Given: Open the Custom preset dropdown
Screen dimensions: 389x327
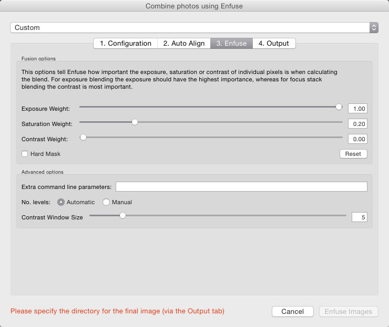Looking at the screenshot, I should (194, 27).
